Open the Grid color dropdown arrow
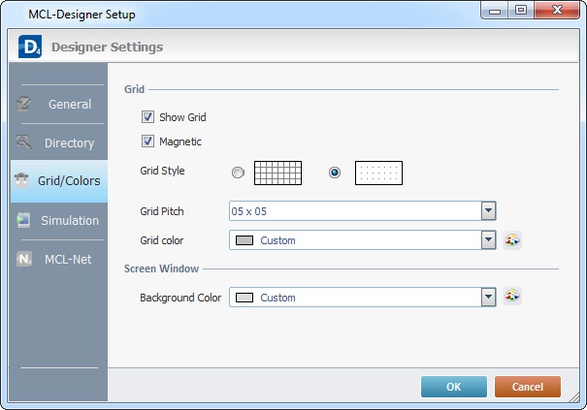The height and width of the screenshot is (410, 587). tap(488, 240)
